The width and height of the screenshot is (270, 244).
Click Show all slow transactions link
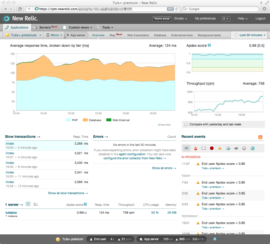68,193
